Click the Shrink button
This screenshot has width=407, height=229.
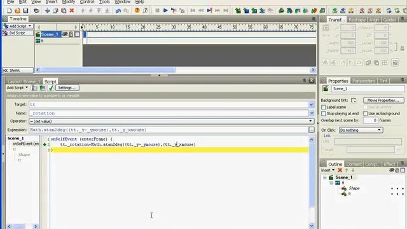click(18, 71)
